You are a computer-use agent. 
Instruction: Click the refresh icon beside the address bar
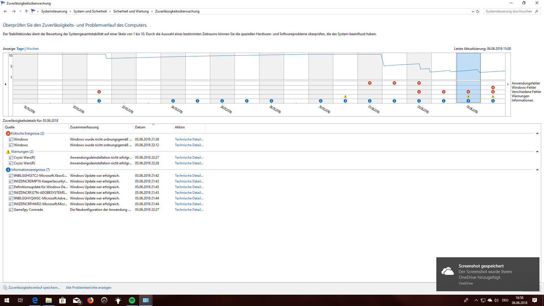click(x=478, y=12)
